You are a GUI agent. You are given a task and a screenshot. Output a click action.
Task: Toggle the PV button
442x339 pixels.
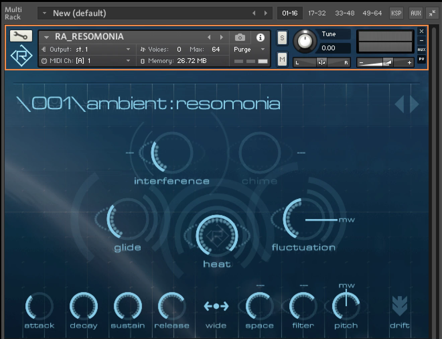click(x=422, y=59)
